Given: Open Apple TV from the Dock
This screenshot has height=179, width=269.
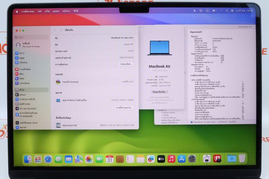Looking at the screenshot, I should (161, 159).
